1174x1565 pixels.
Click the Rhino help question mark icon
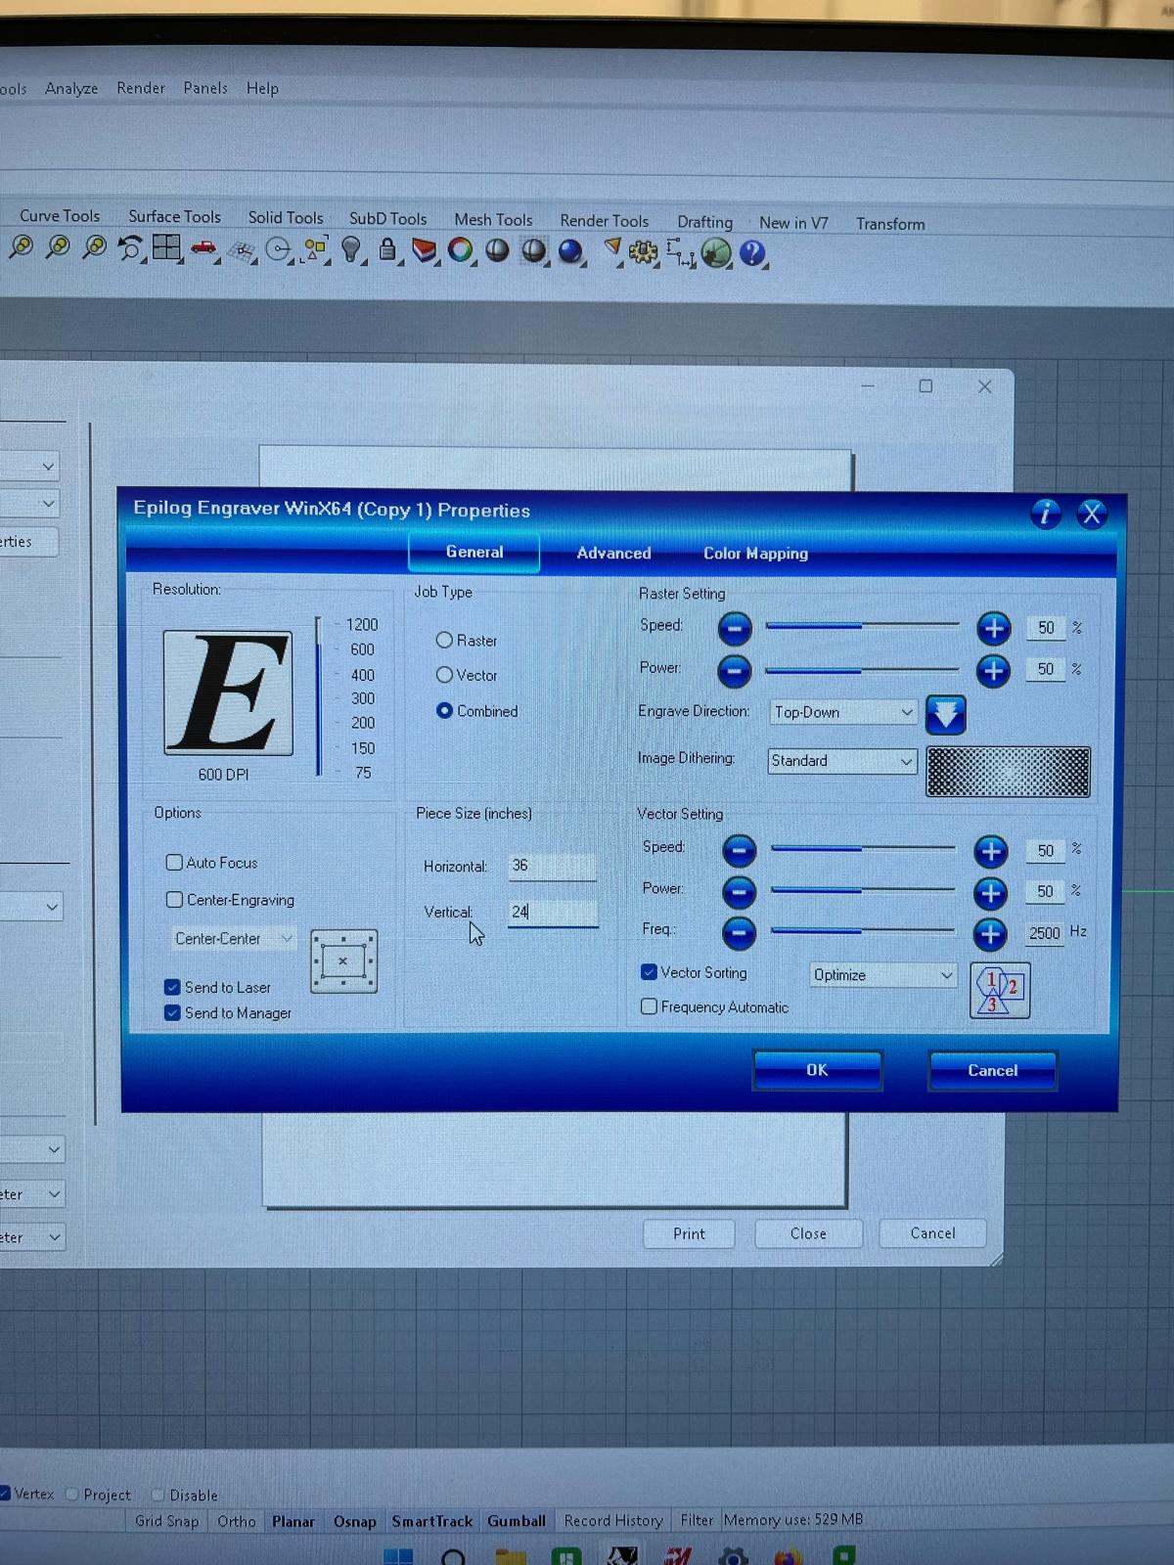click(x=751, y=253)
